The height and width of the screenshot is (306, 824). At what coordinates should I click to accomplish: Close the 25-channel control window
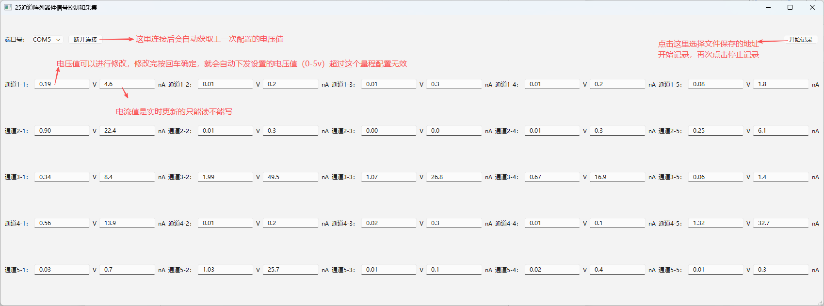tap(812, 7)
